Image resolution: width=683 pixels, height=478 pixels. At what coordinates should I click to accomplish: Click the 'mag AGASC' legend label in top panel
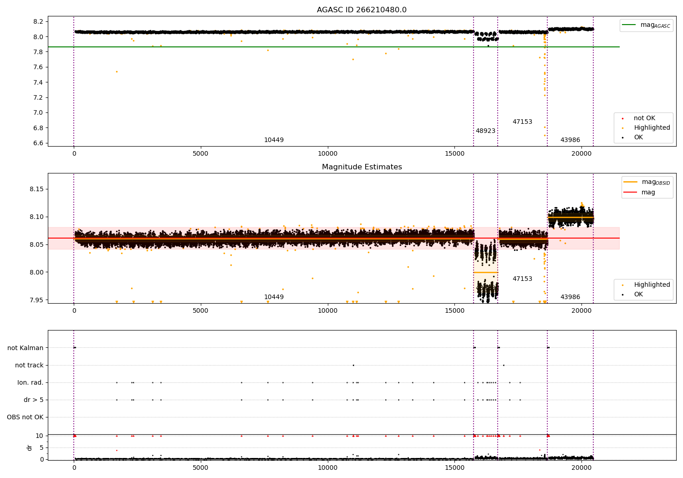click(x=655, y=25)
